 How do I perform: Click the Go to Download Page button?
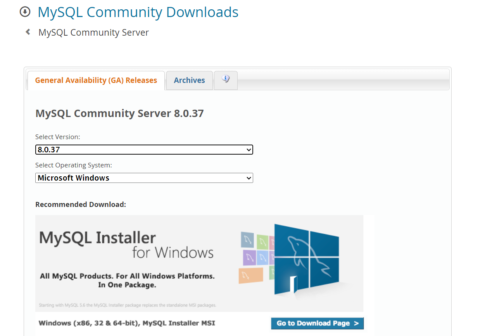pos(317,323)
